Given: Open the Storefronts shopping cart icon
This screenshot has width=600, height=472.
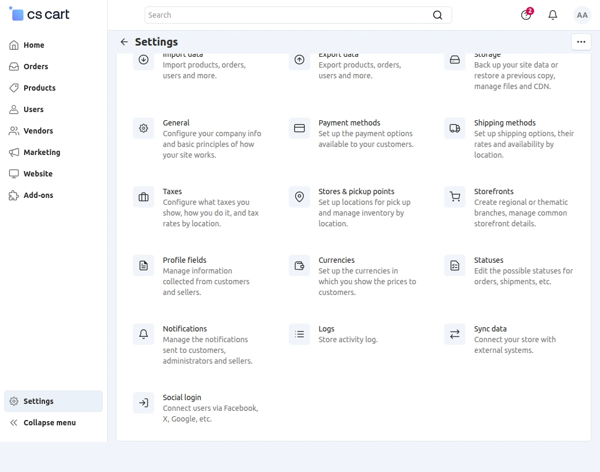Looking at the screenshot, I should [x=455, y=197].
